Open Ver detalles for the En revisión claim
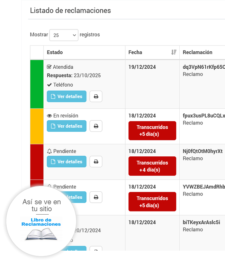Viewport: 225px width, 260px height. (66, 126)
